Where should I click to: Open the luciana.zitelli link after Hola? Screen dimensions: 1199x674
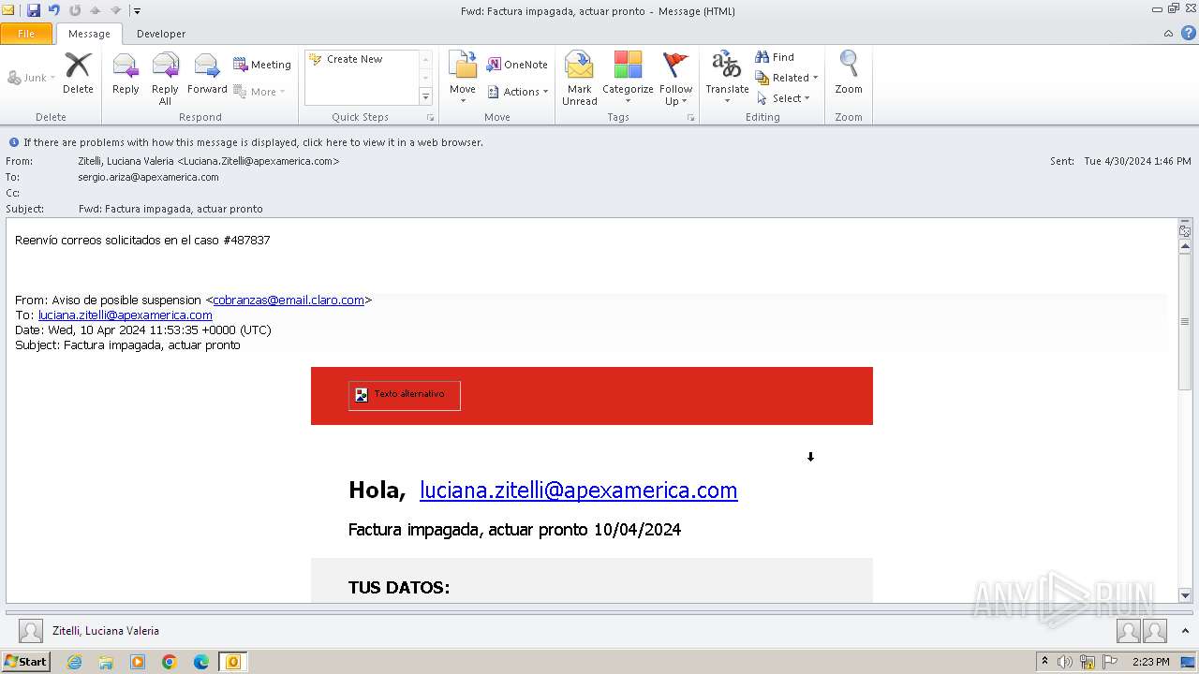578,491
